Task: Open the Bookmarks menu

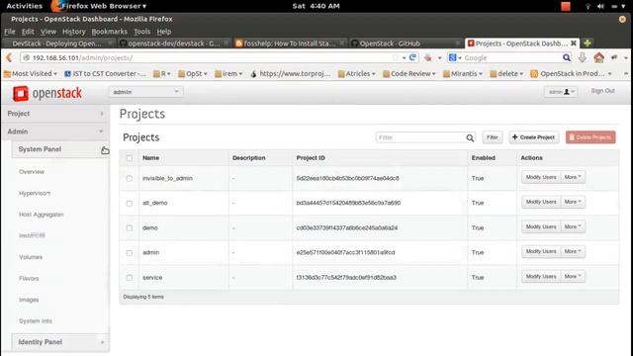Action: 109,32
